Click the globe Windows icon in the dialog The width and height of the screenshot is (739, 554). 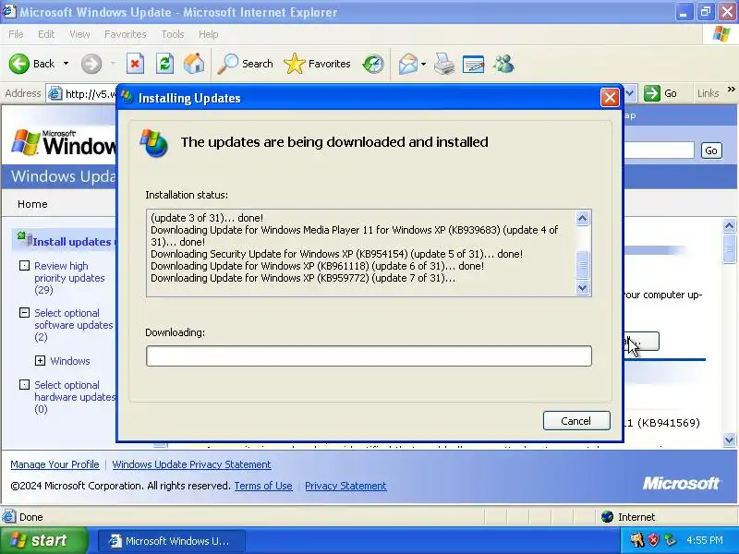point(153,143)
